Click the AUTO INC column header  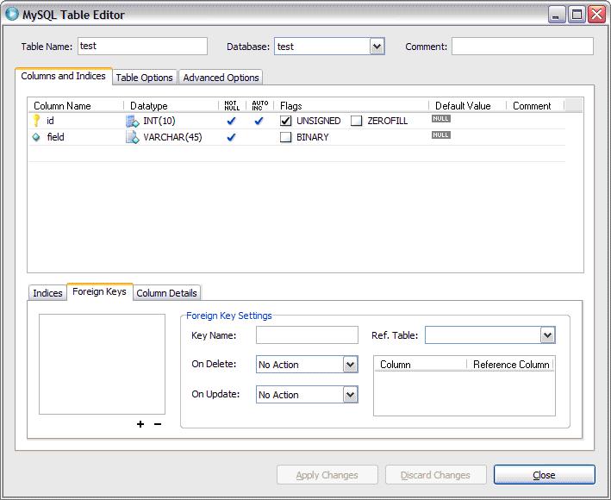[x=260, y=106]
